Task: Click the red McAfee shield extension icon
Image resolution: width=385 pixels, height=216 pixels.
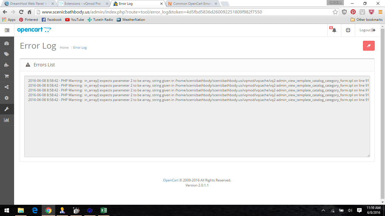Action: click(x=371, y=12)
